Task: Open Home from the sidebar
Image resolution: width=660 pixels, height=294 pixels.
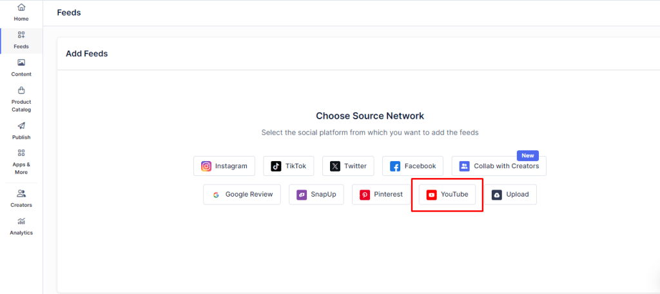Action: coord(21,12)
